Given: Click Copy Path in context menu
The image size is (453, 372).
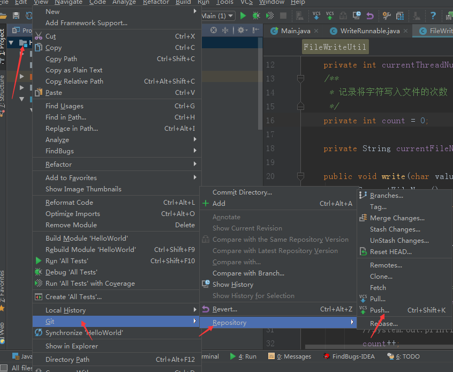Looking at the screenshot, I should (x=117, y=59).
